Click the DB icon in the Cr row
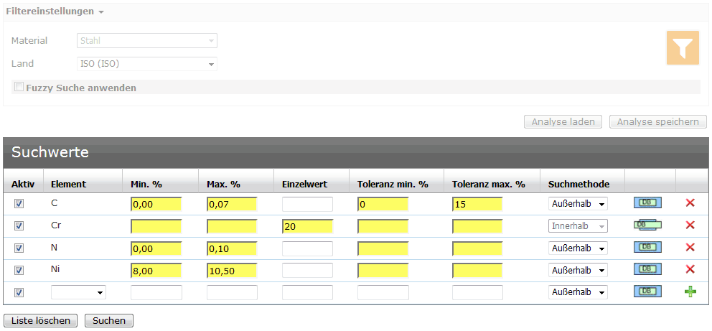Screen dimensions: 712x331 [x=647, y=225]
